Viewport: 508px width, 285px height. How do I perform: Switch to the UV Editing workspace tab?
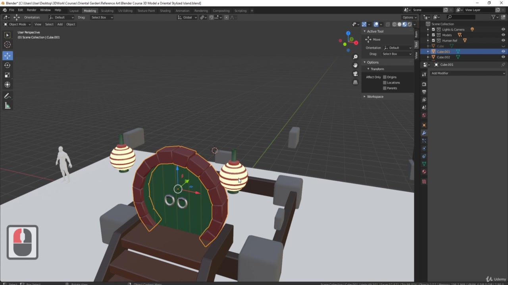pyautogui.click(x=125, y=11)
